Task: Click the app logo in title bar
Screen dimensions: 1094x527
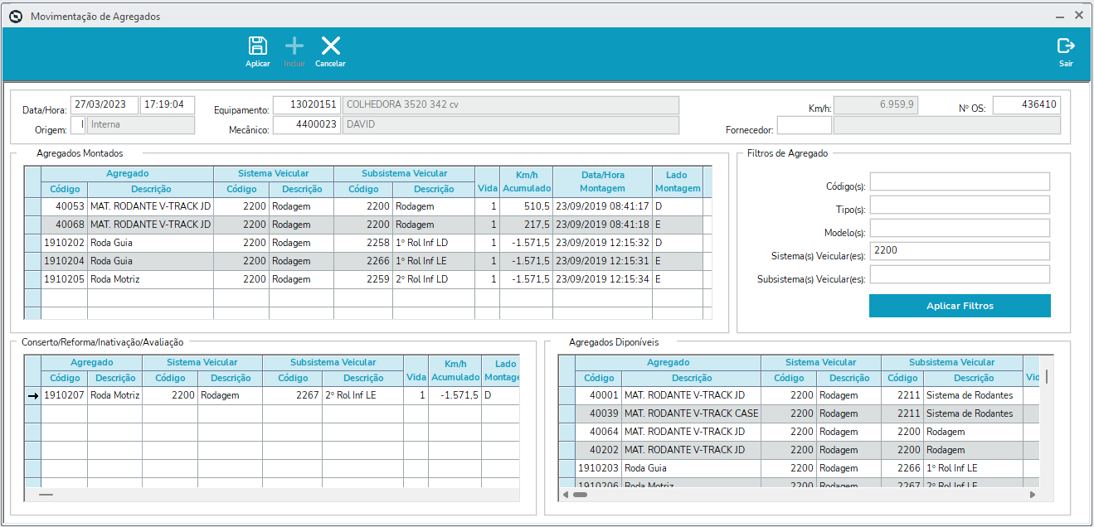Action: click(x=15, y=16)
